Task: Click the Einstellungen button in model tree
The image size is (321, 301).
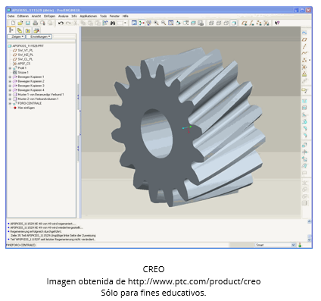Action: (x=39, y=36)
